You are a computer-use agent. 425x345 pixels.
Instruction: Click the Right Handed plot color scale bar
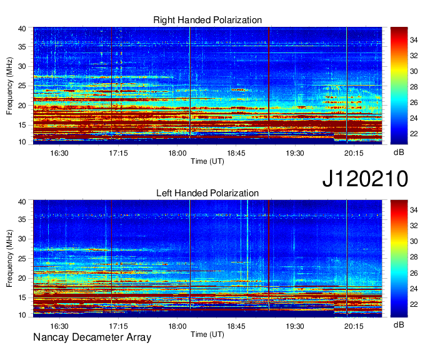click(399, 86)
